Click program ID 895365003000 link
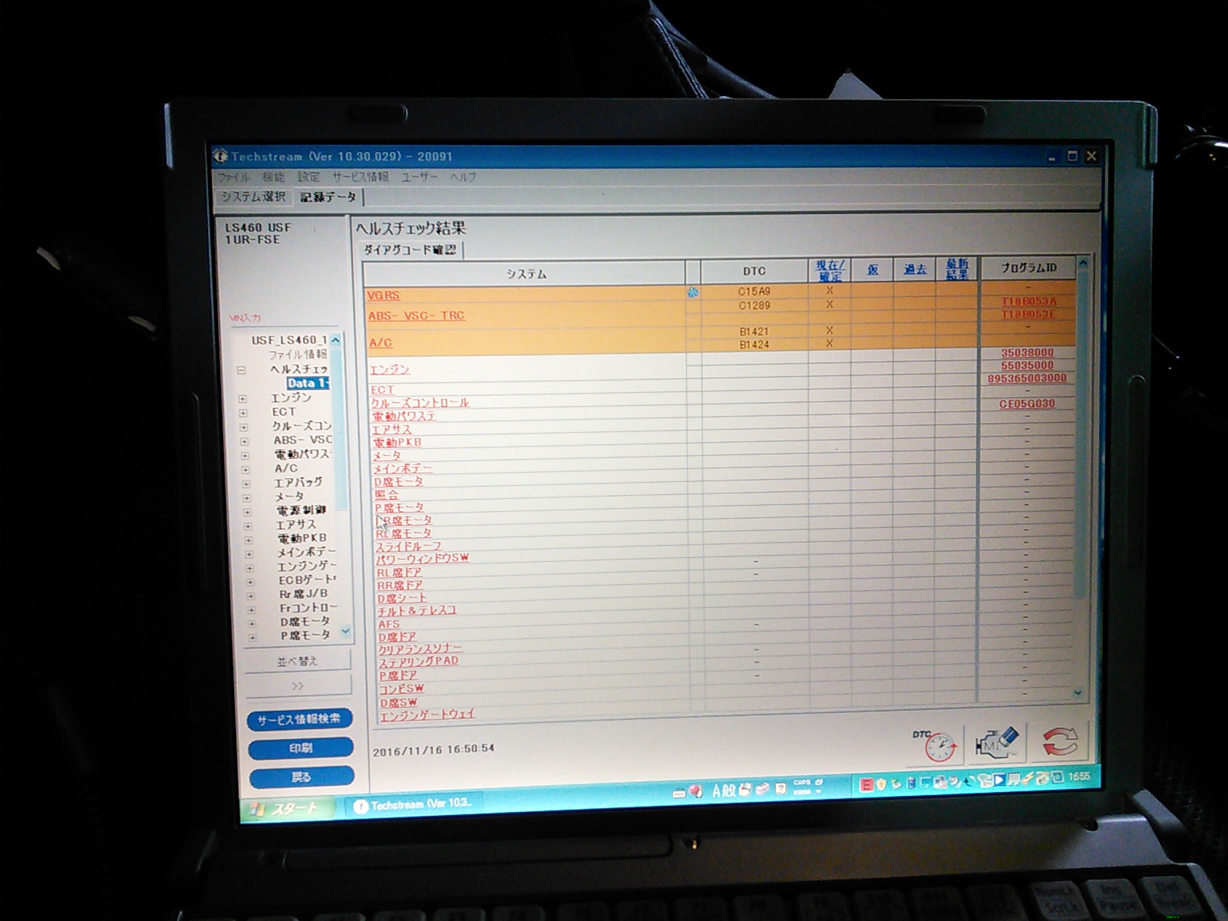Image resolution: width=1228 pixels, height=921 pixels. click(x=1027, y=378)
